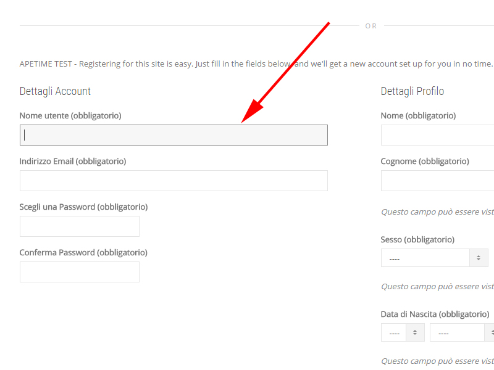Expand the first Data di Nascita dropdown
This screenshot has width=494, height=370.
click(x=402, y=332)
